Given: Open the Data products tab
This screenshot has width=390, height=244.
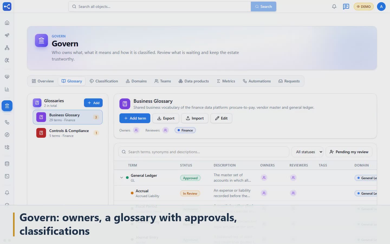Looking at the screenshot, I should tap(194, 81).
